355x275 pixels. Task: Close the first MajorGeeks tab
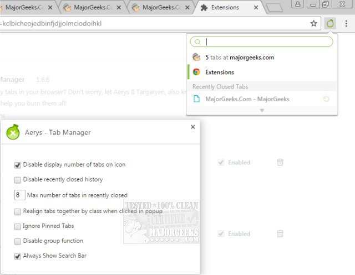(x=50, y=7)
